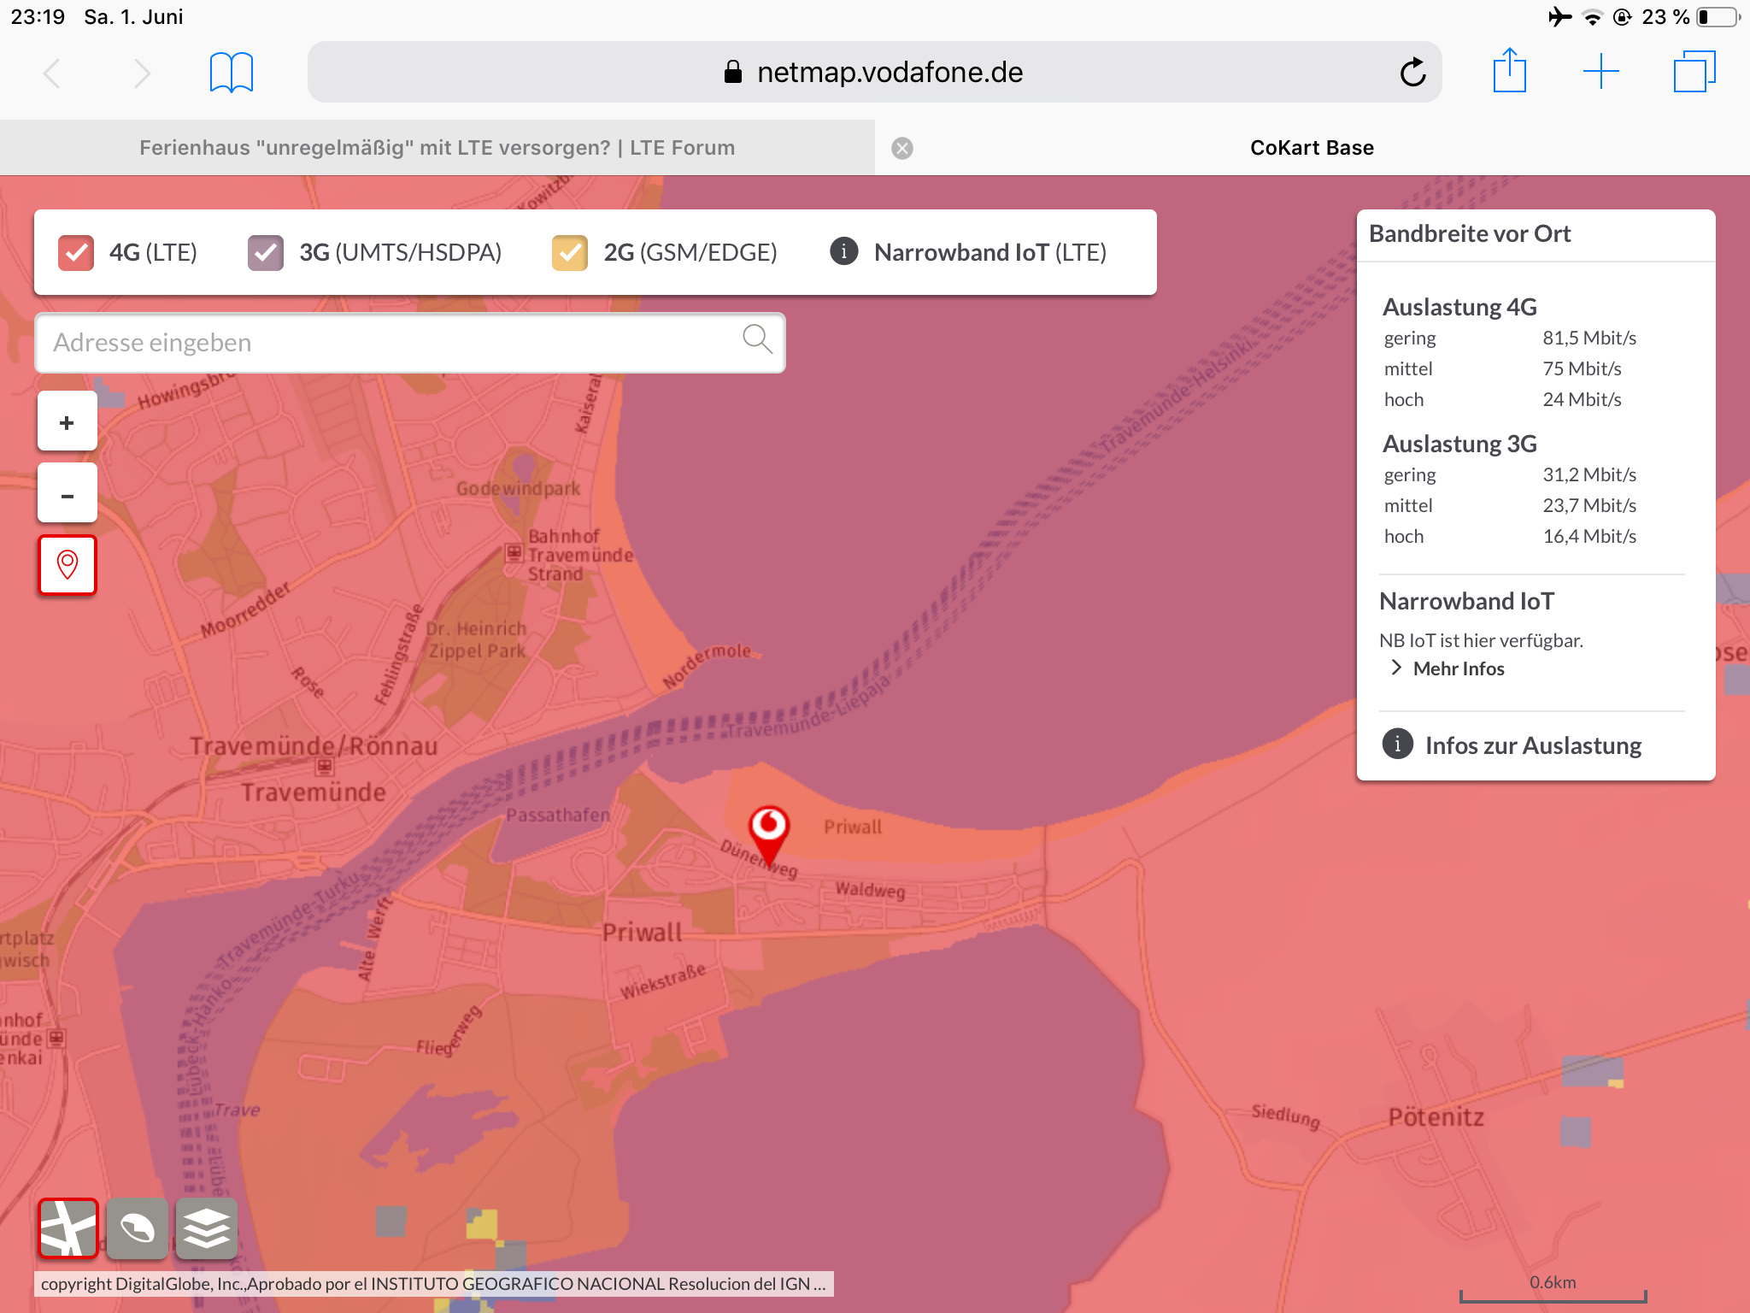Show all tabs overview icon
The width and height of the screenshot is (1750, 1313).
pos(1694,72)
